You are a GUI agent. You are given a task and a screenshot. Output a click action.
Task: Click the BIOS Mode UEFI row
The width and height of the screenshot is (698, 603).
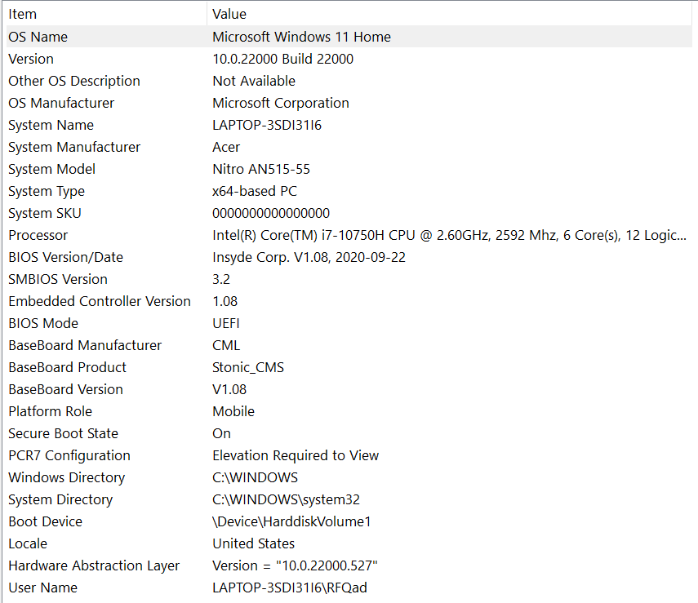[349, 323]
